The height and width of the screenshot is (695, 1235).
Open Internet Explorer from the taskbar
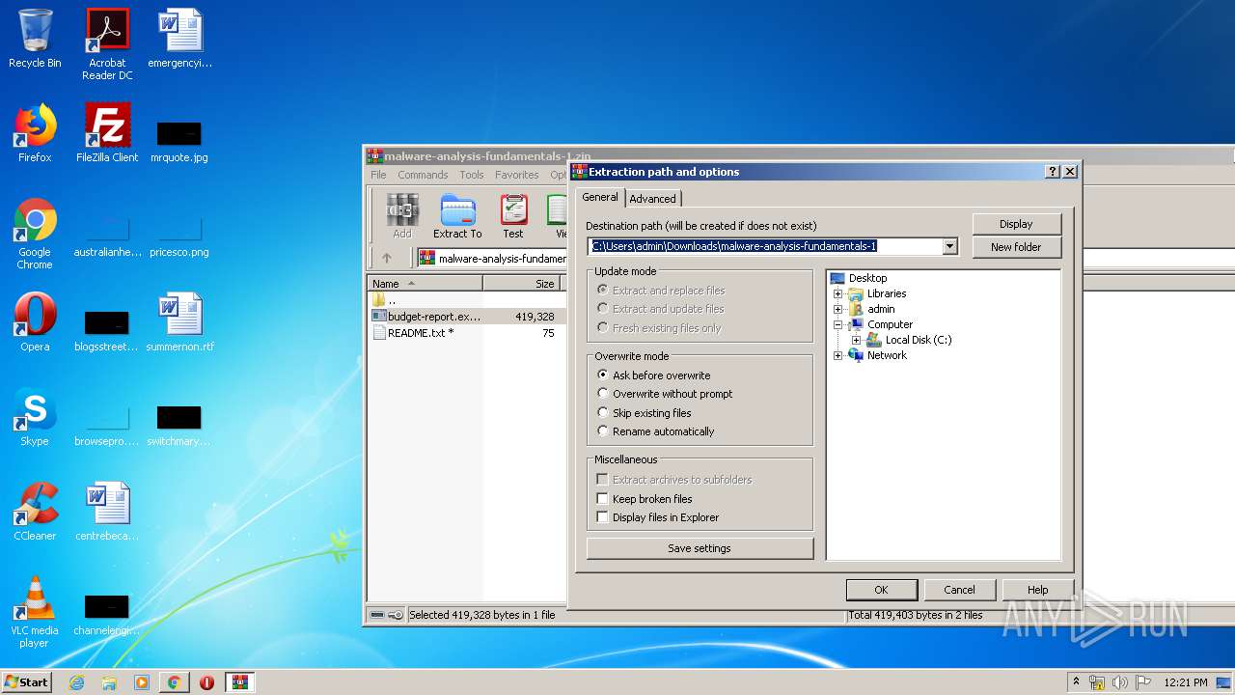coord(76,682)
